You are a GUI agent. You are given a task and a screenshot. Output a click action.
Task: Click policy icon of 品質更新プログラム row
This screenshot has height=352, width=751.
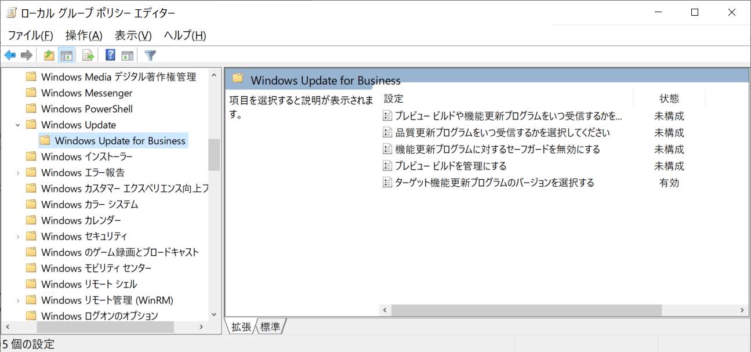pos(387,132)
